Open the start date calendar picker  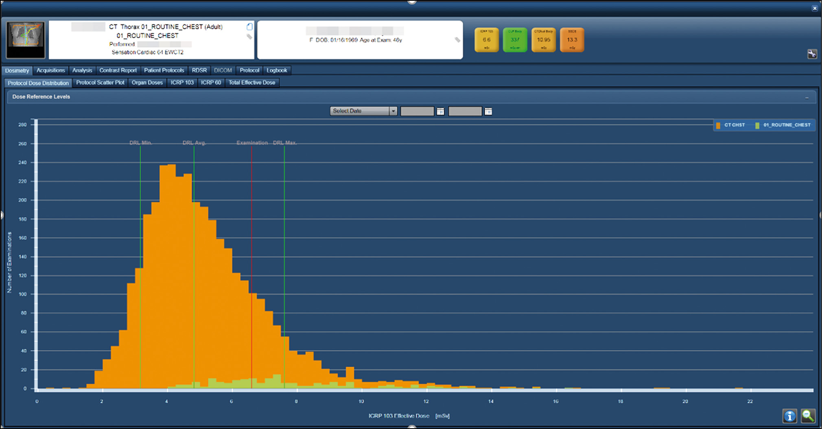[440, 111]
